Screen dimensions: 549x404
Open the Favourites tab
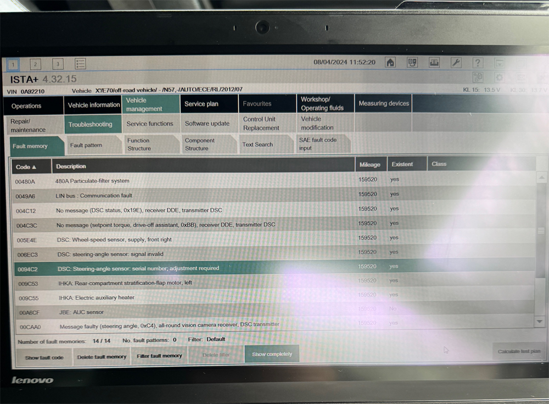pos(267,103)
